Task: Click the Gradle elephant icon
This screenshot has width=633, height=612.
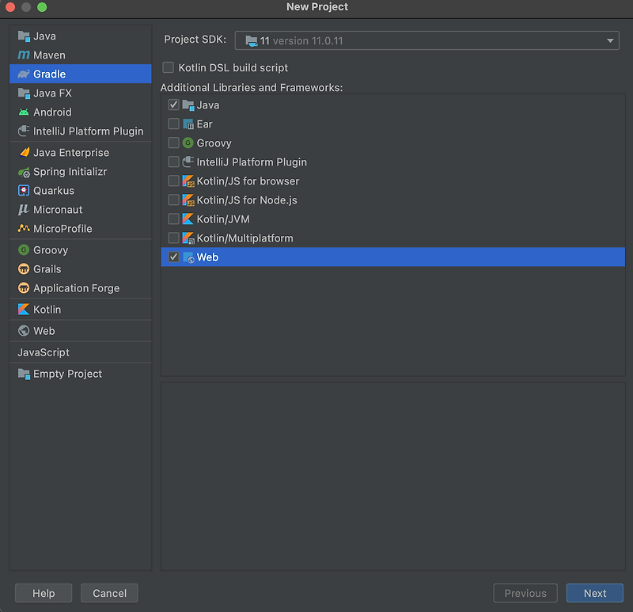Action: pos(24,74)
